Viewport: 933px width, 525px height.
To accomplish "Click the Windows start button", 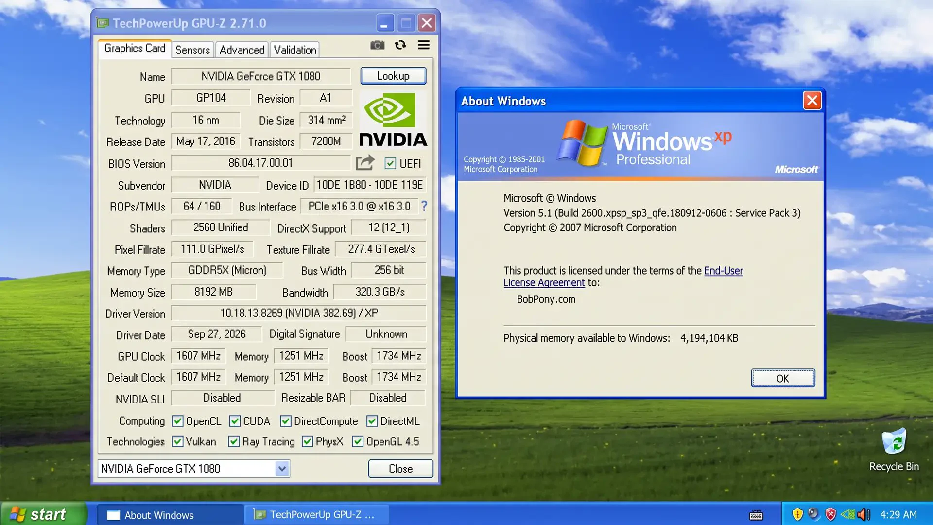I will [x=44, y=514].
